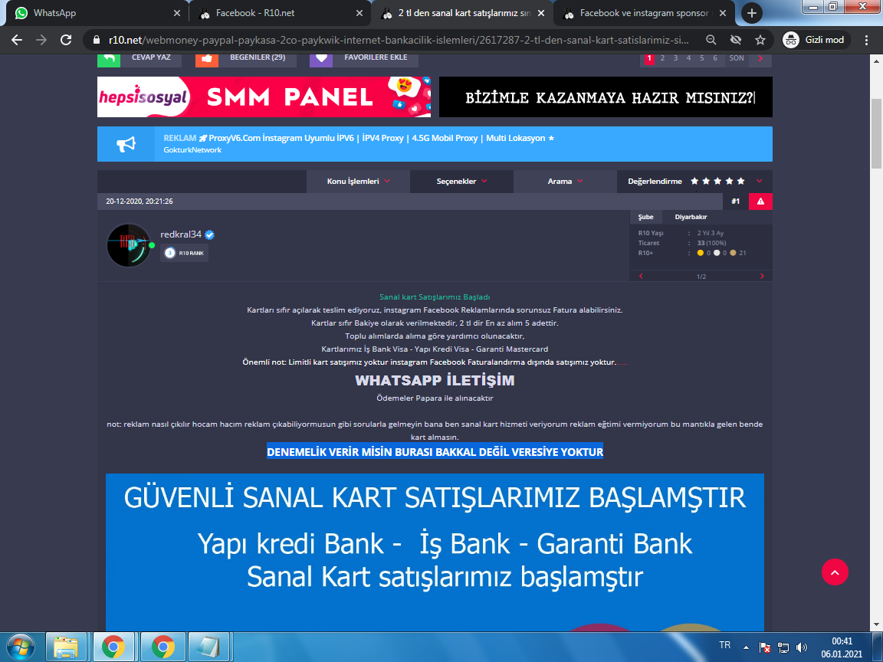Screen dimensions: 883x662
Task: Click the first Chrome taskbar icon
Action: (x=113, y=647)
